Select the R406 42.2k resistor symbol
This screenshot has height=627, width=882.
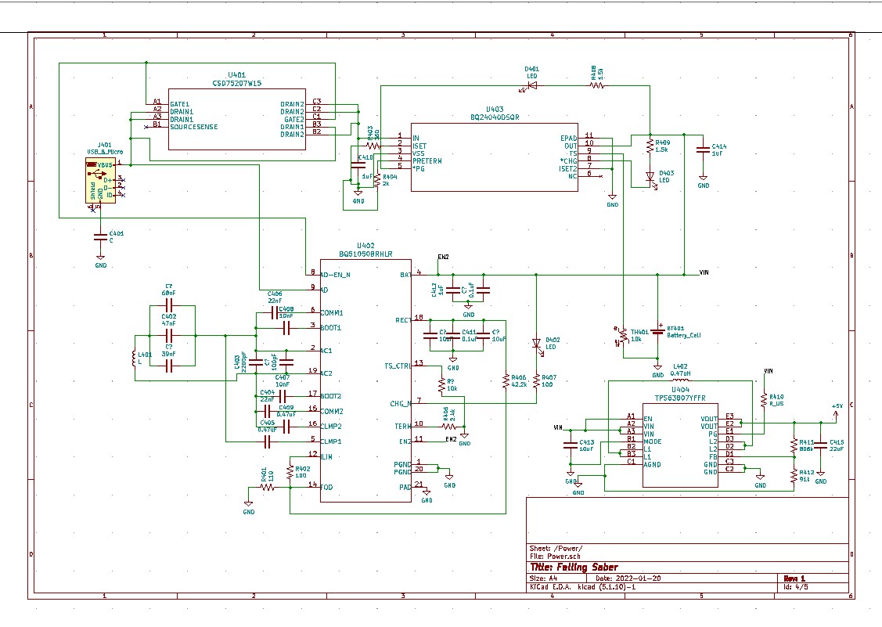tap(505, 381)
